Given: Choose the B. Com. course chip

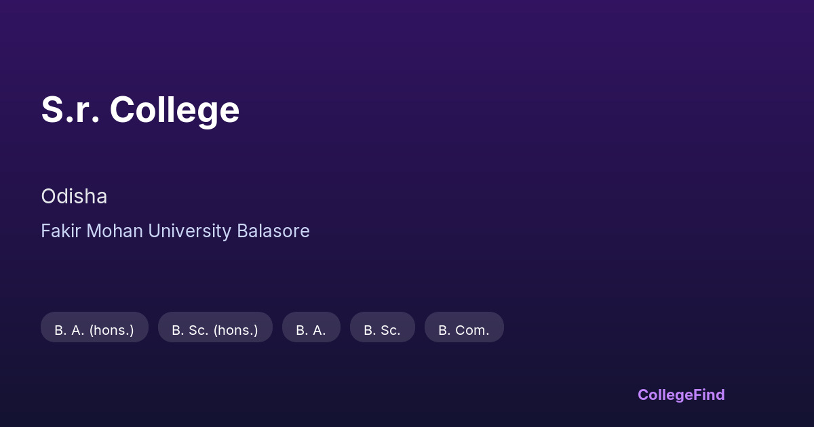Looking at the screenshot, I should coord(464,330).
